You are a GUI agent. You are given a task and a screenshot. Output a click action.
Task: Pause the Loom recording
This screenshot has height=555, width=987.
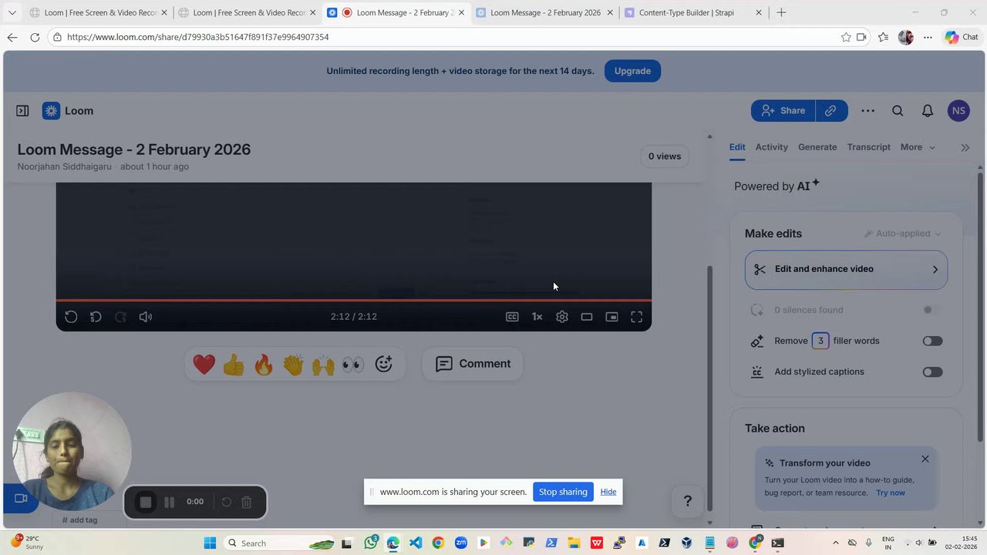click(169, 503)
